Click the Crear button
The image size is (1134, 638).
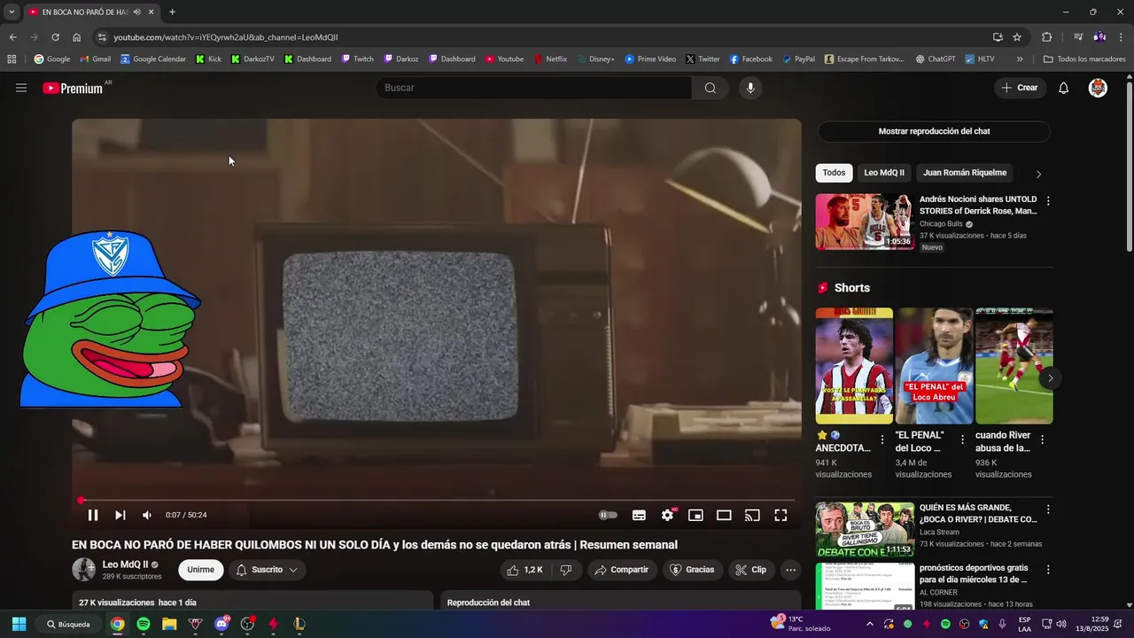(x=1020, y=88)
